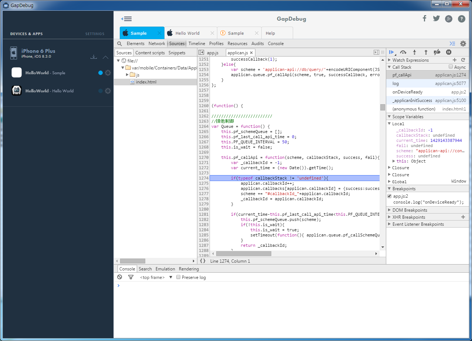
Task: Click the Step into function icon
Action: 414,52
